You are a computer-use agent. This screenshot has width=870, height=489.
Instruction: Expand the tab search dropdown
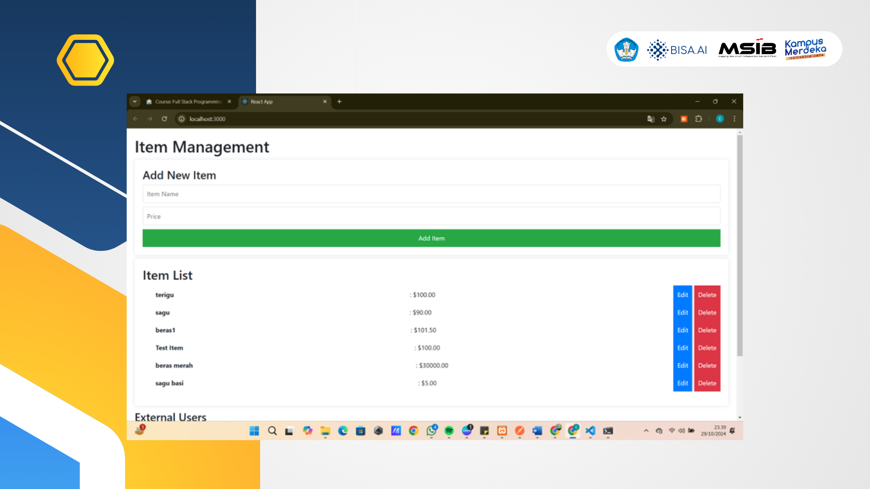135,101
